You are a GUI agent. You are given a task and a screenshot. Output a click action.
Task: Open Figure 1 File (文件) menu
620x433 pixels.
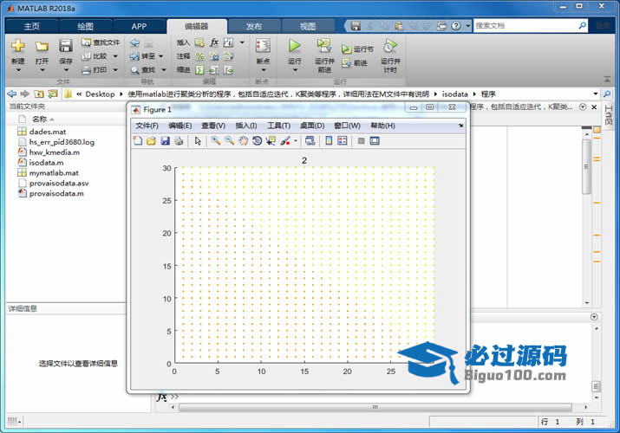pos(147,126)
